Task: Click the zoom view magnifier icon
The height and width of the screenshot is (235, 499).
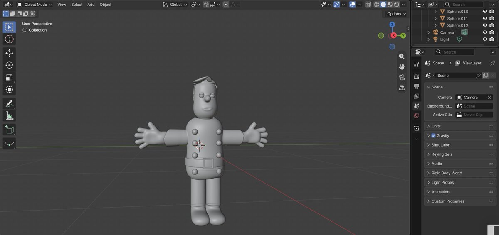Action: [402, 56]
